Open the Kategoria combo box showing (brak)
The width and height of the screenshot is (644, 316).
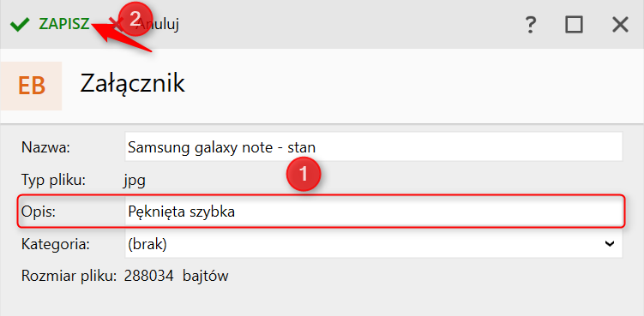coord(373,244)
